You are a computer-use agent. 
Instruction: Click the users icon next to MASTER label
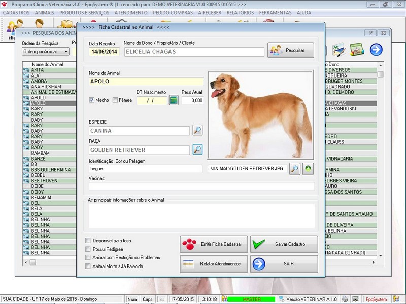click(x=224, y=299)
